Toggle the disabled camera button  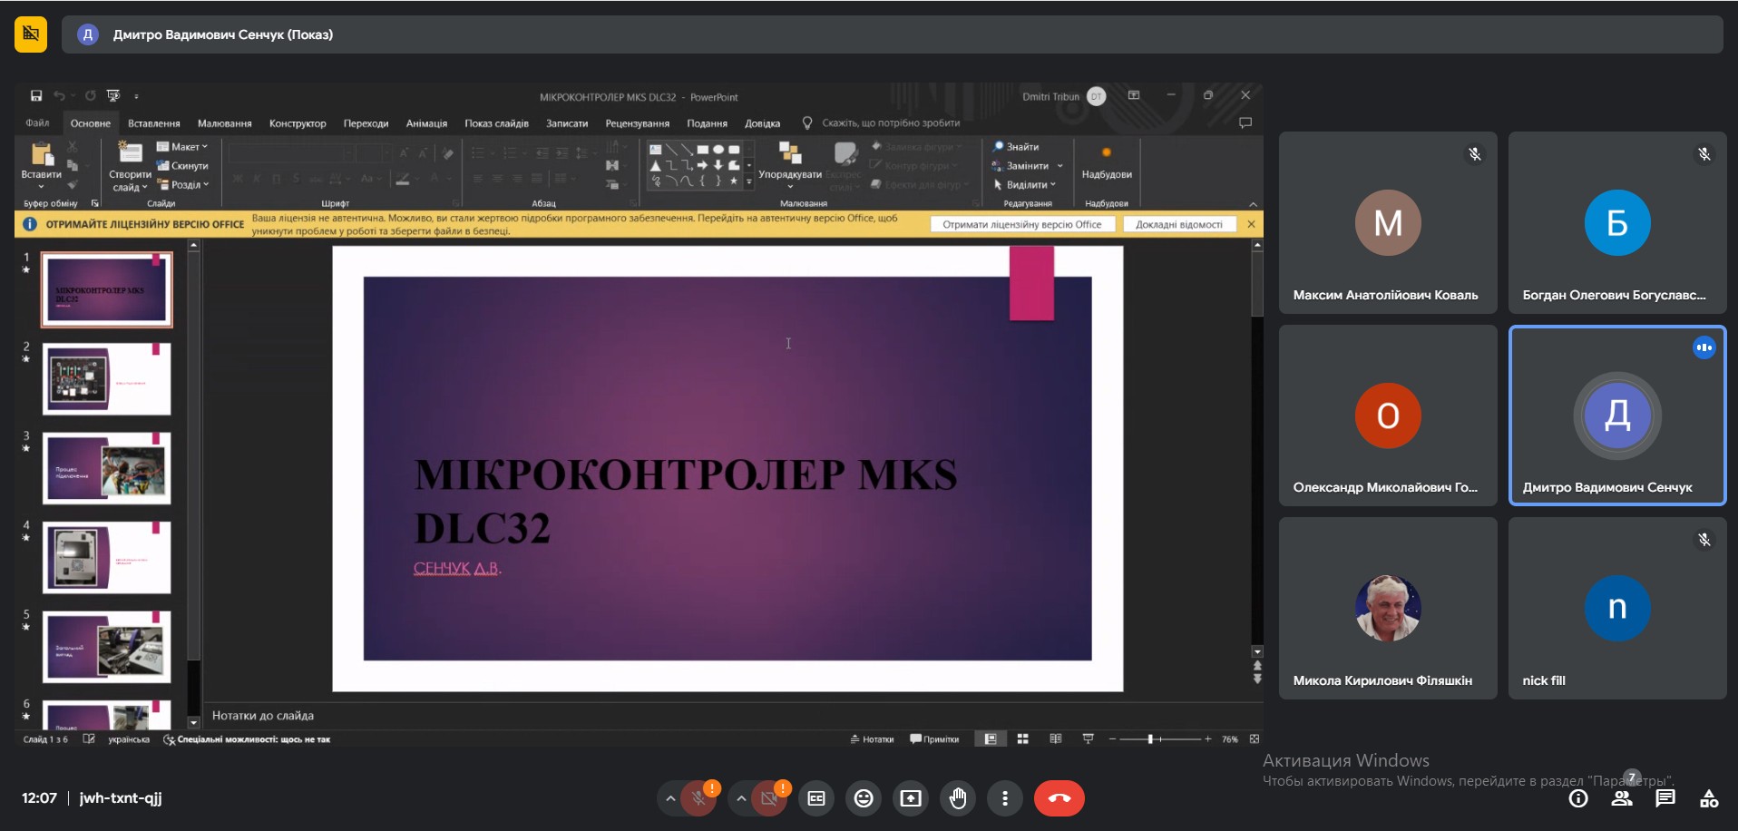(769, 798)
